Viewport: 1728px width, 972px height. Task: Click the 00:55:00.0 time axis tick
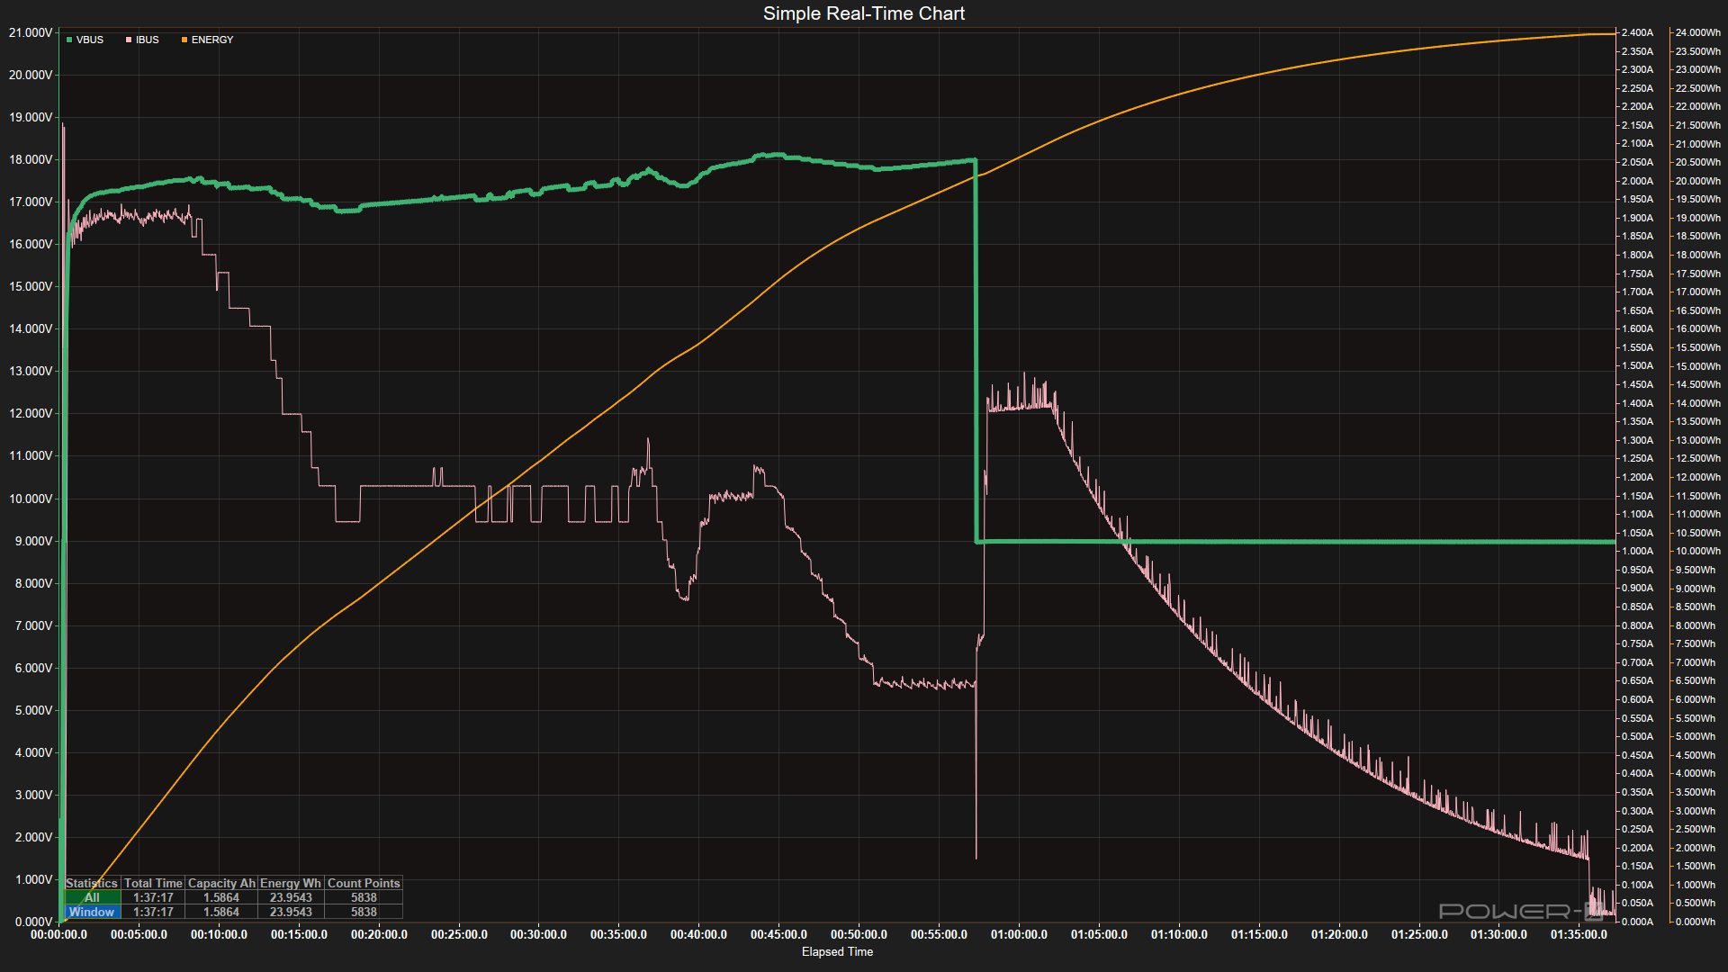pos(939,934)
